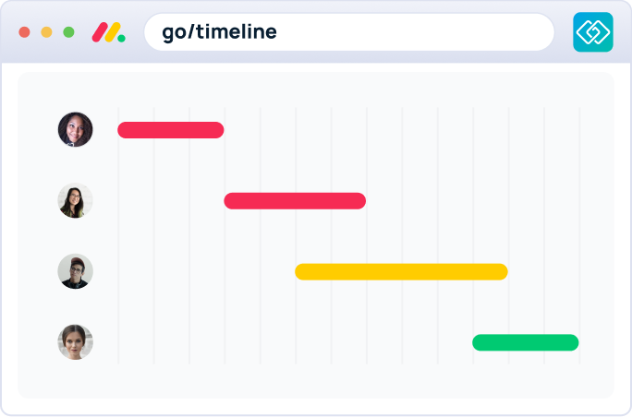The height and width of the screenshot is (417, 632).
Task: Select the top row red timeline bar
Action: point(171,130)
